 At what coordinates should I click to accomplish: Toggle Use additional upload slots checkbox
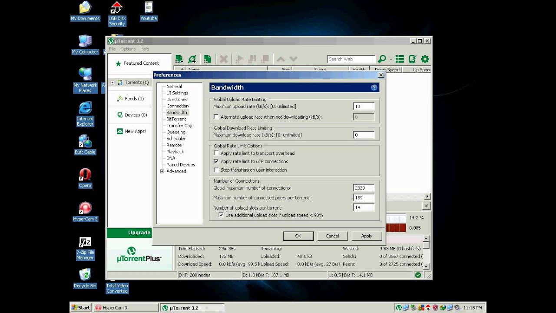click(221, 215)
